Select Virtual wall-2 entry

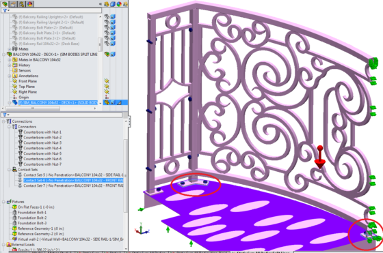click(70, 239)
